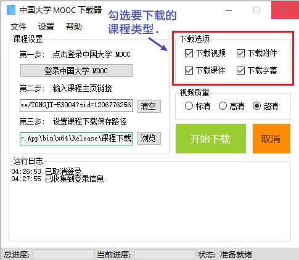Click inside the 运行日志 log area

click(x=150, y=201)
